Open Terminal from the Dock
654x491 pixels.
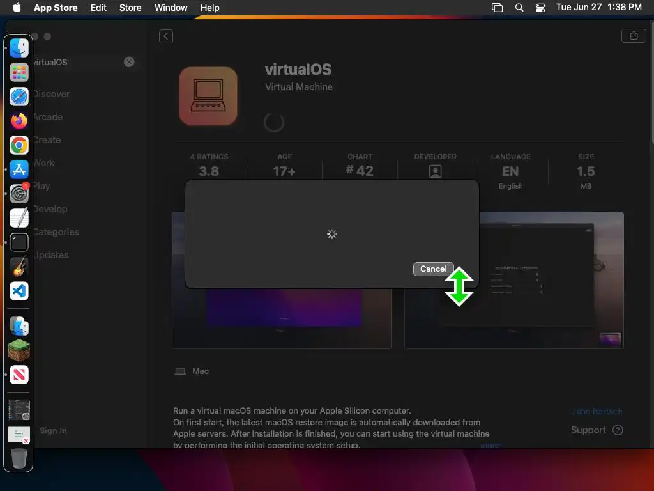pos(19,242)
